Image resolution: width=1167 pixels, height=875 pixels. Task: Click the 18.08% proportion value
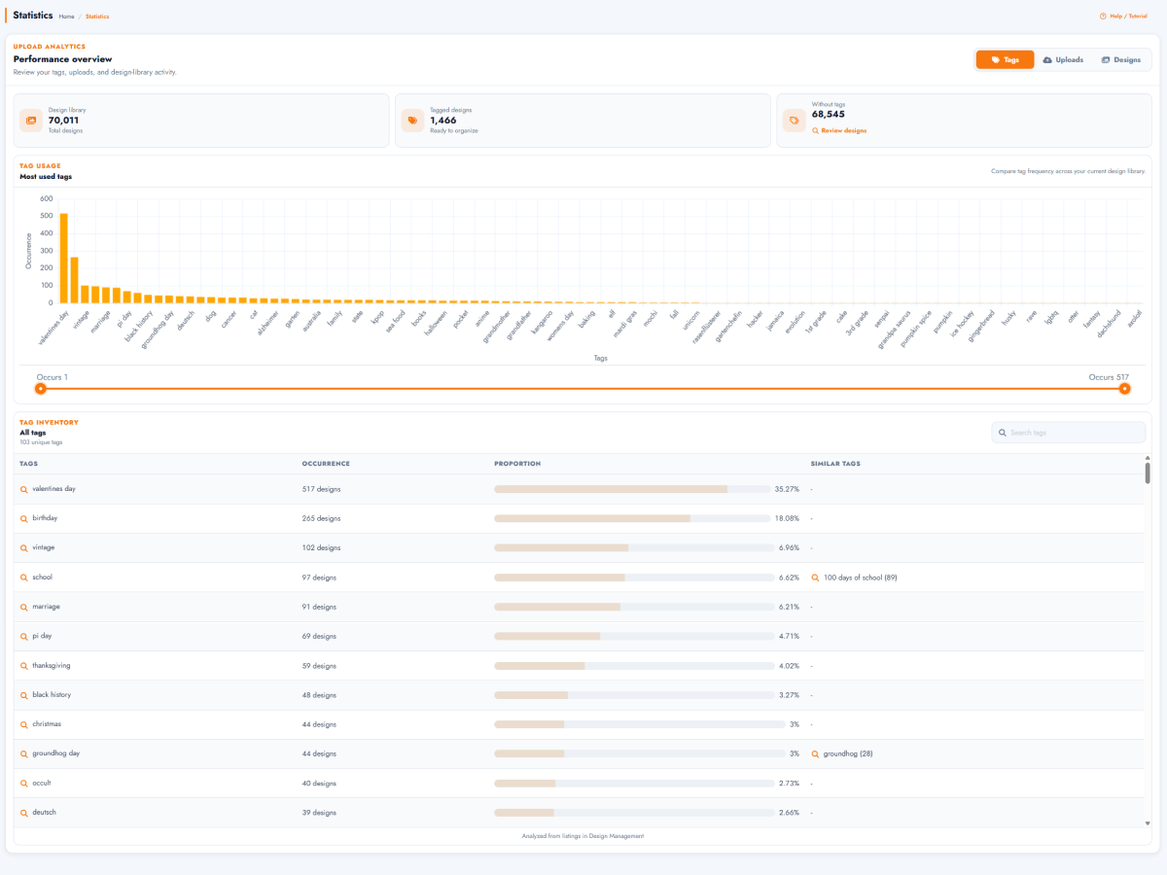787,518
